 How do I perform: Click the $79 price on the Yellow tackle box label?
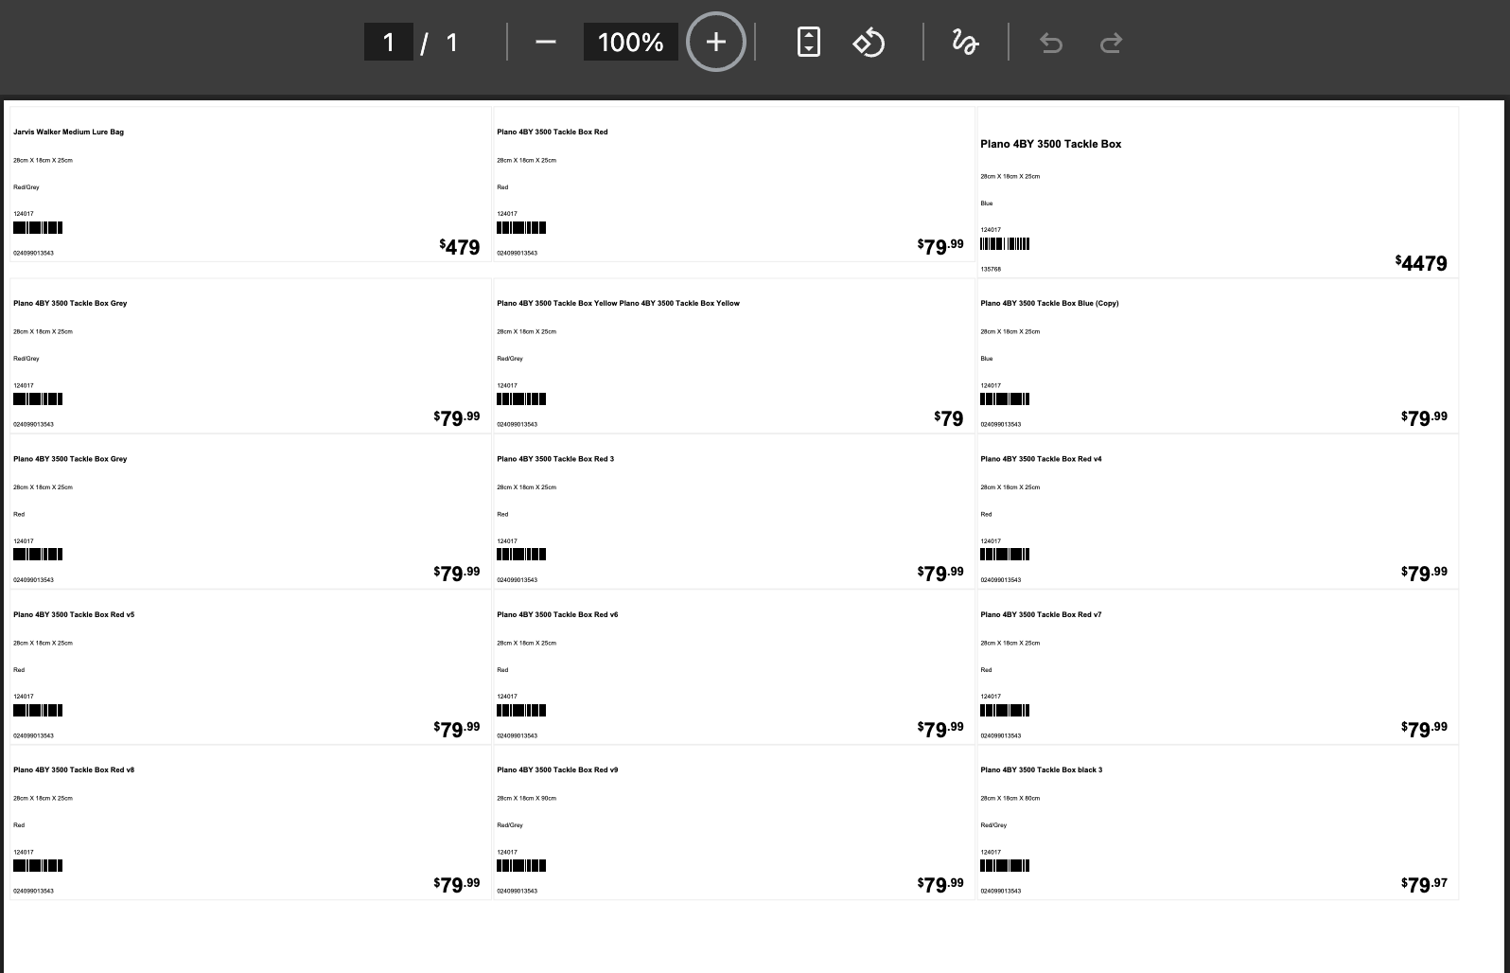(x=949, y=418)
